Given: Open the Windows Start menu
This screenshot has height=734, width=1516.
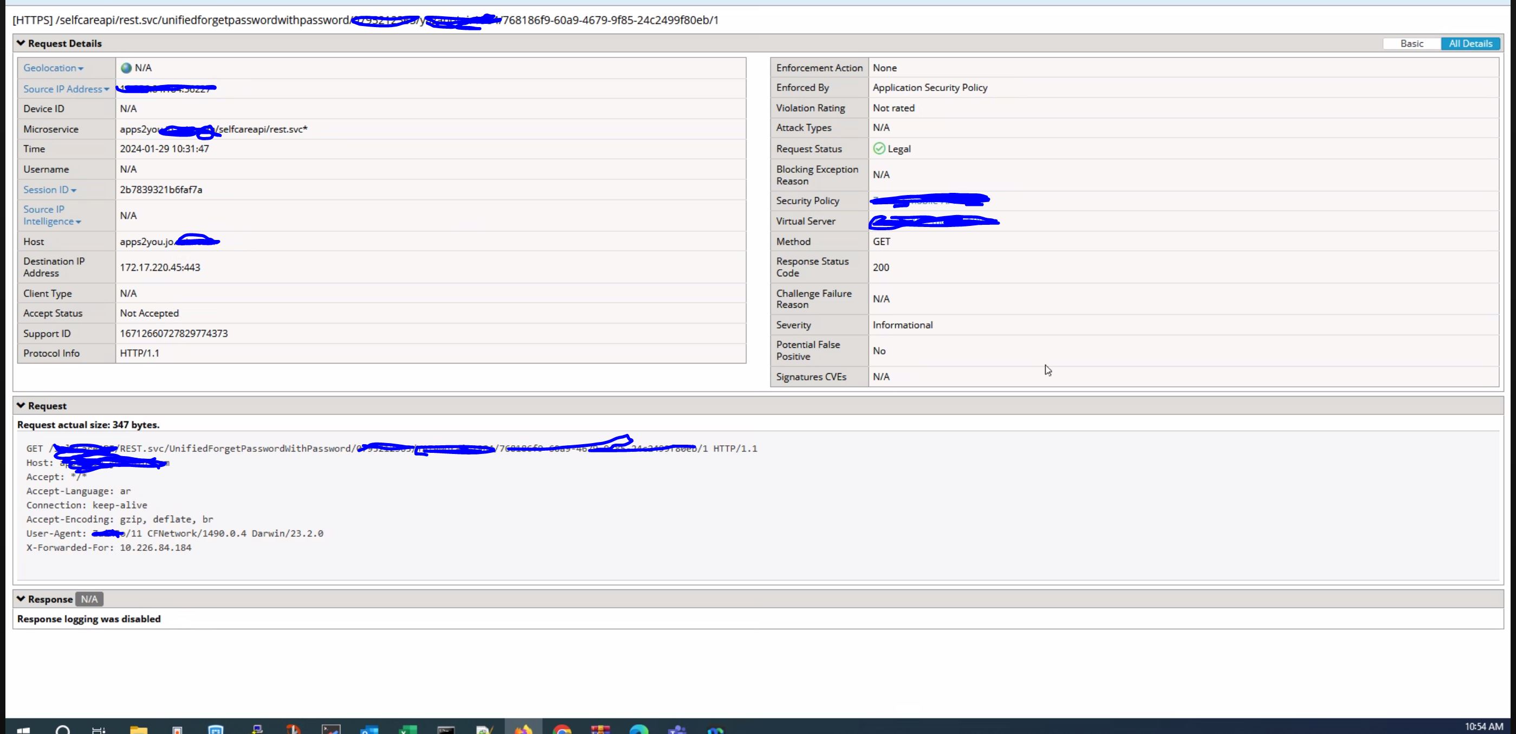Looking at the screenshot, I should coord(23,729).
